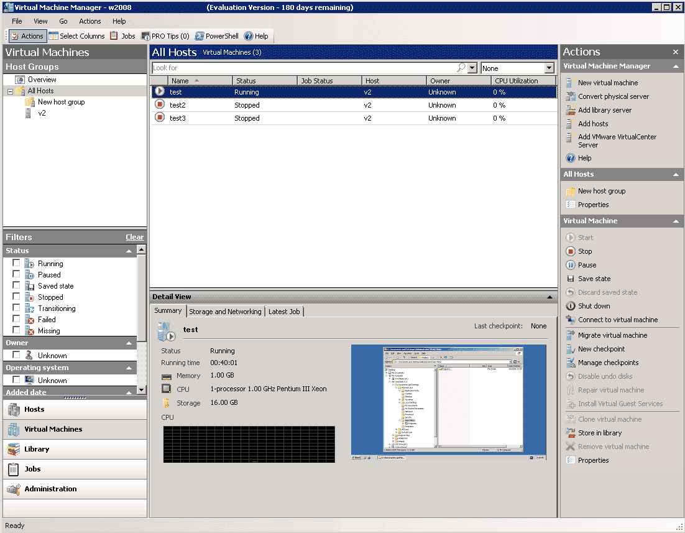Open the Look for search dropdown arrow

(x=472, y=68)
